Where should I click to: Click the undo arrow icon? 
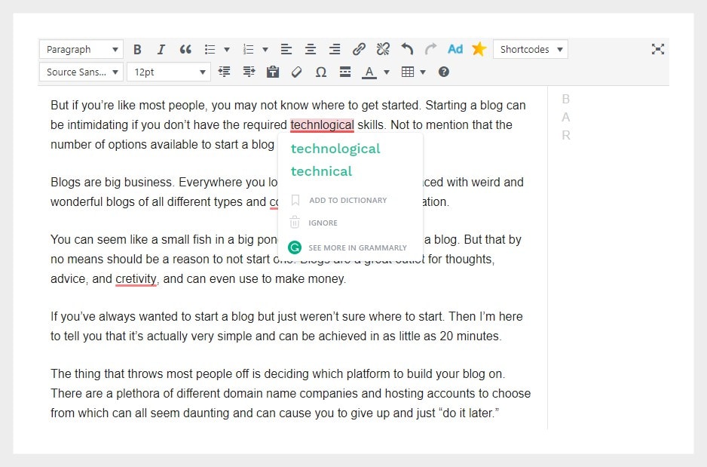click(x=407, y=50)
